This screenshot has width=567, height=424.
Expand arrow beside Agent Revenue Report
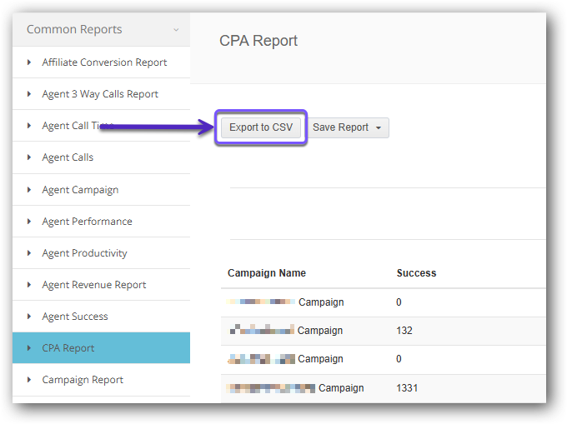29,285
